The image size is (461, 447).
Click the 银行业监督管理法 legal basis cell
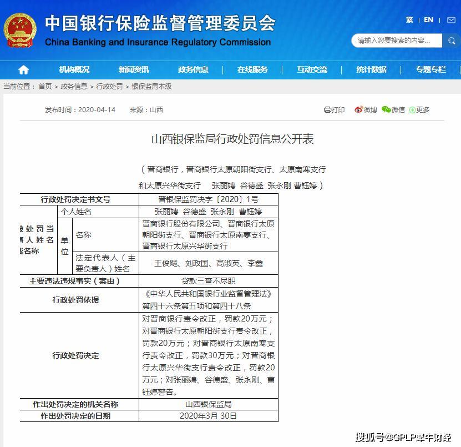click(209, 300)
